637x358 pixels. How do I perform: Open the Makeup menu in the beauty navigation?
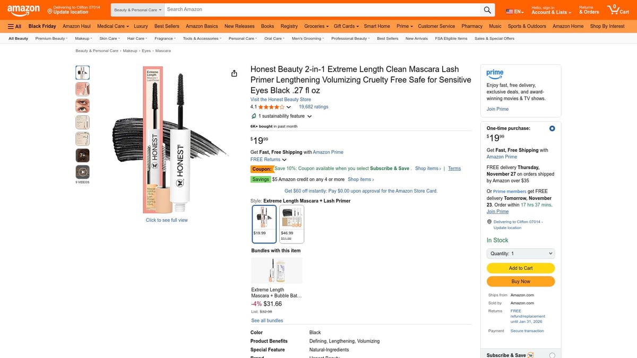tap(83, 38)
